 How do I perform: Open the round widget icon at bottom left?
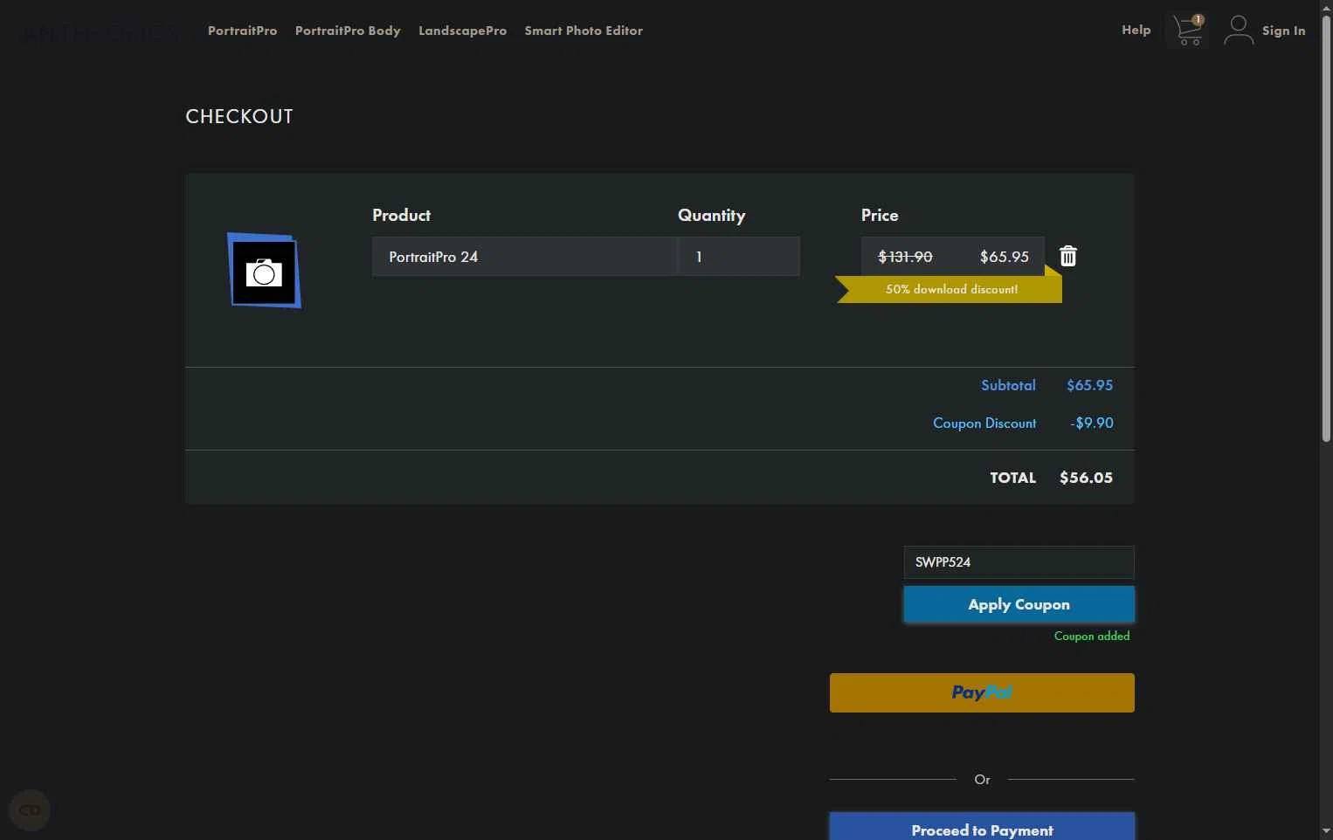coord(30,810)
